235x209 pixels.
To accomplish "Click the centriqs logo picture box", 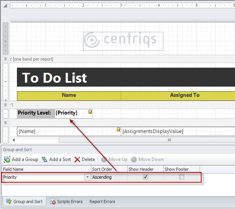I will pos(123,41).
